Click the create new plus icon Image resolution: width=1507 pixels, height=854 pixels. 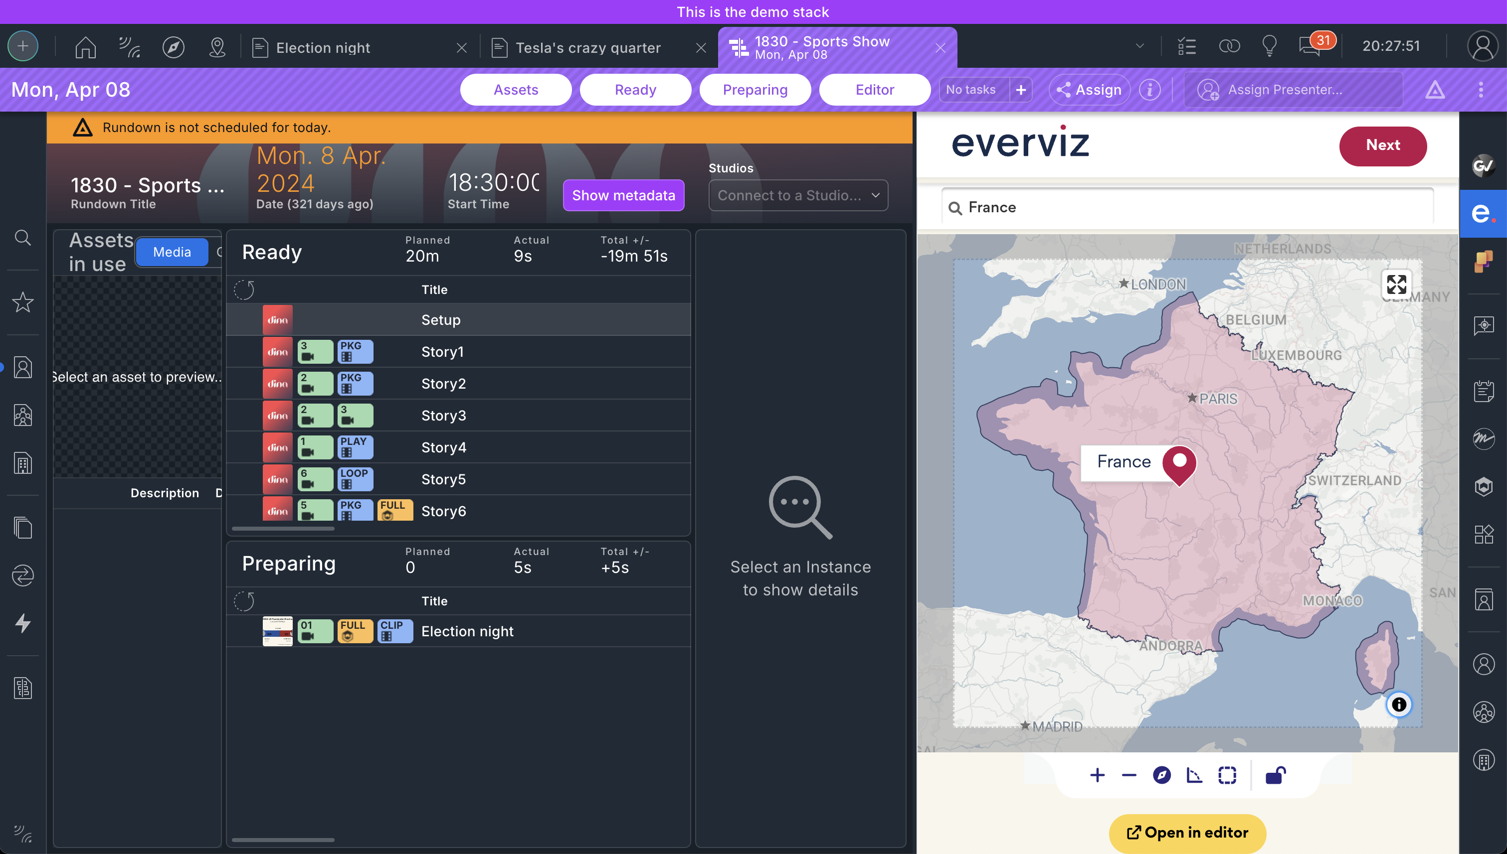23,46
